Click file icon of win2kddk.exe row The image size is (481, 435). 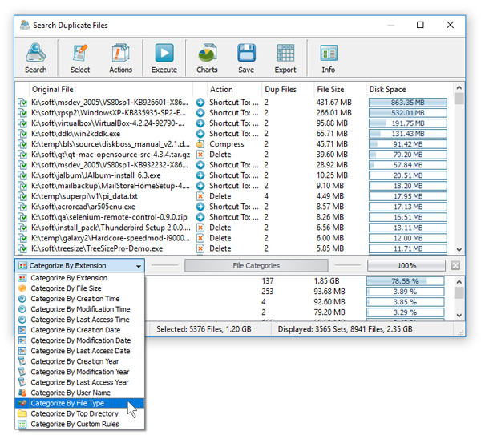tap(22, 134)
